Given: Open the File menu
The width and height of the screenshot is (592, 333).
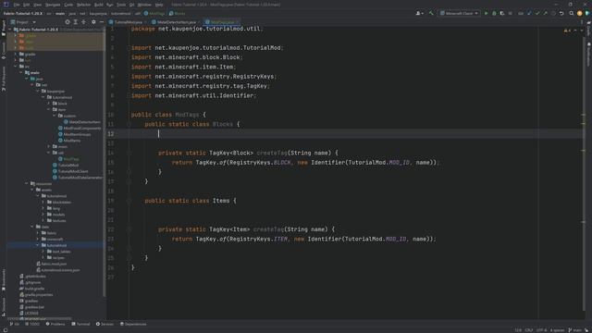Looking at the screenshot, I should (x=17, y=5).
